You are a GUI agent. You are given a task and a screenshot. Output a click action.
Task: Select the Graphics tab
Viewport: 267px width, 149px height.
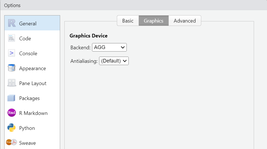[x=154, y=21]
